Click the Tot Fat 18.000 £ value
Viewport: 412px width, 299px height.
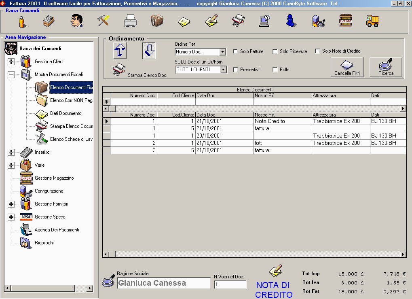point(351,292)
